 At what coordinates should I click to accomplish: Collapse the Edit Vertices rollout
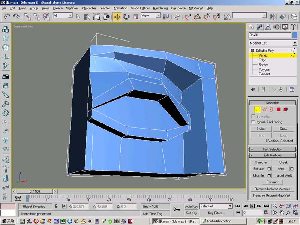coord(273,155)
